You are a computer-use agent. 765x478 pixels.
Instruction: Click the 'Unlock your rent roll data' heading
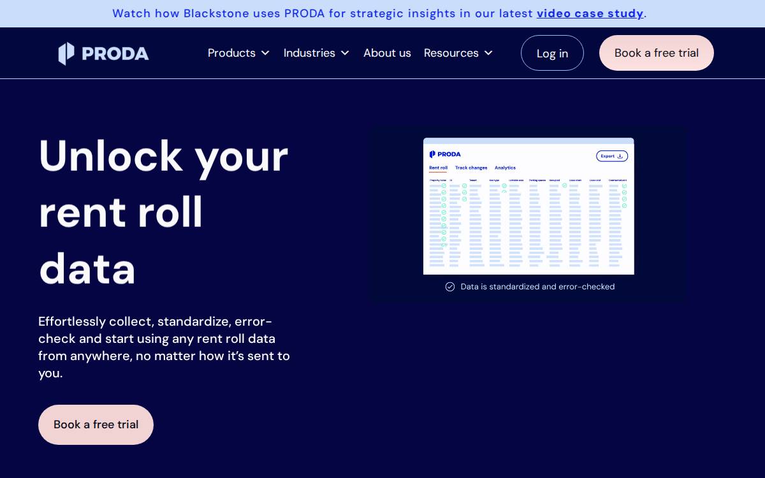coord(164,212)
